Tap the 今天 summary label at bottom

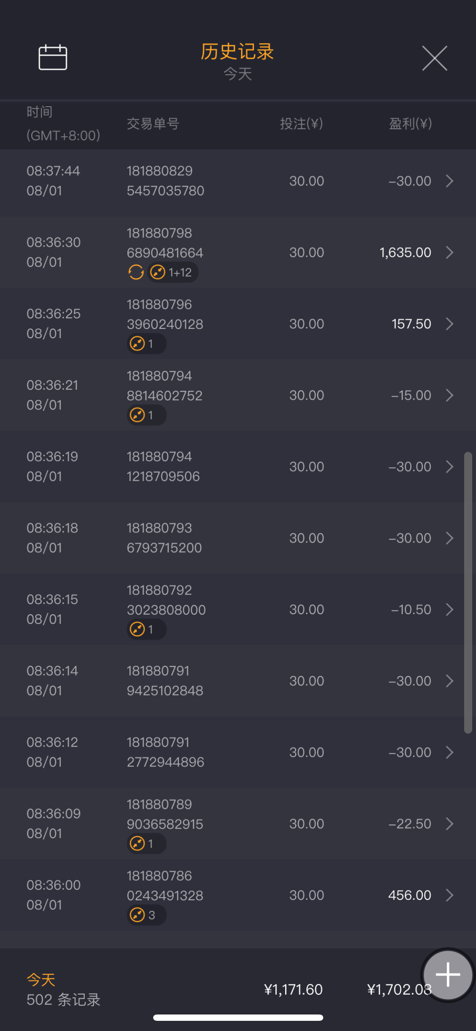pyautogui.click(x=41, y=979)
